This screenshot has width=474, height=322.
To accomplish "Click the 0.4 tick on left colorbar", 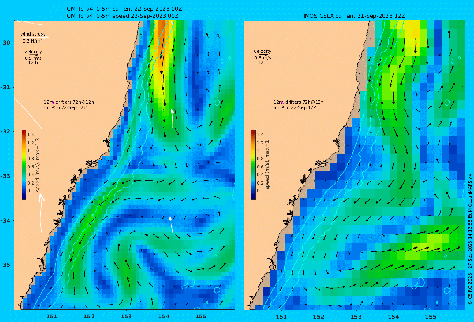I will click(x=31, y=175).
